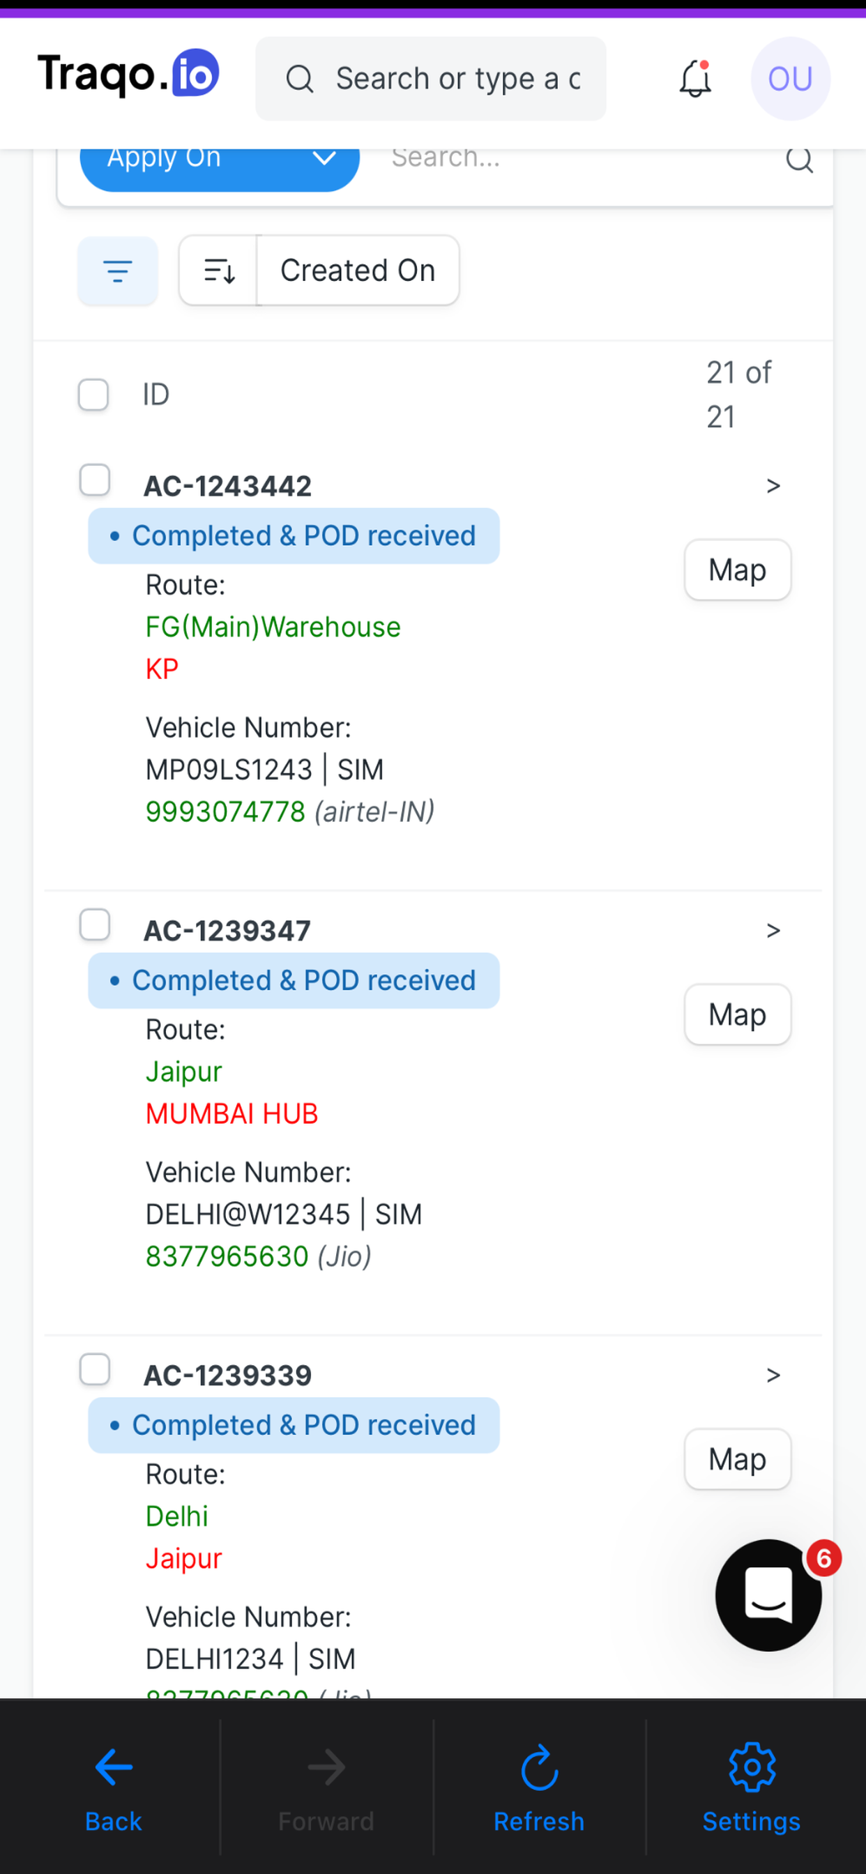Image resolution: width=866 pixels, height=1874 pixels.
Task: Toggle the sort order icon
Action: [218, 271]
